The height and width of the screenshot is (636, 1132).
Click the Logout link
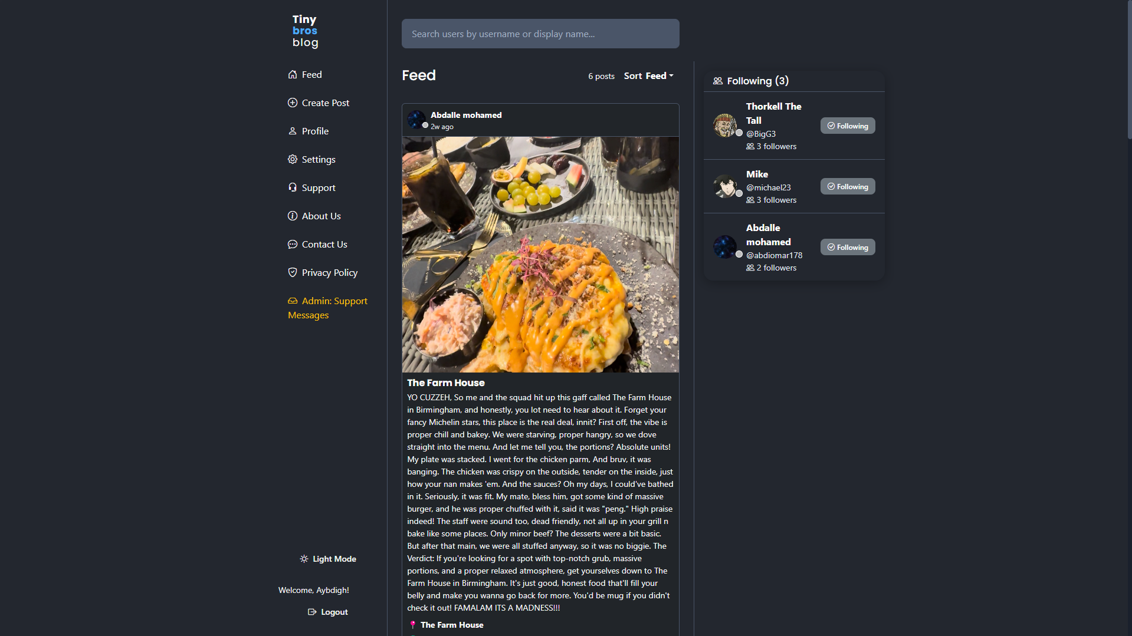click(x=328, y=612)
